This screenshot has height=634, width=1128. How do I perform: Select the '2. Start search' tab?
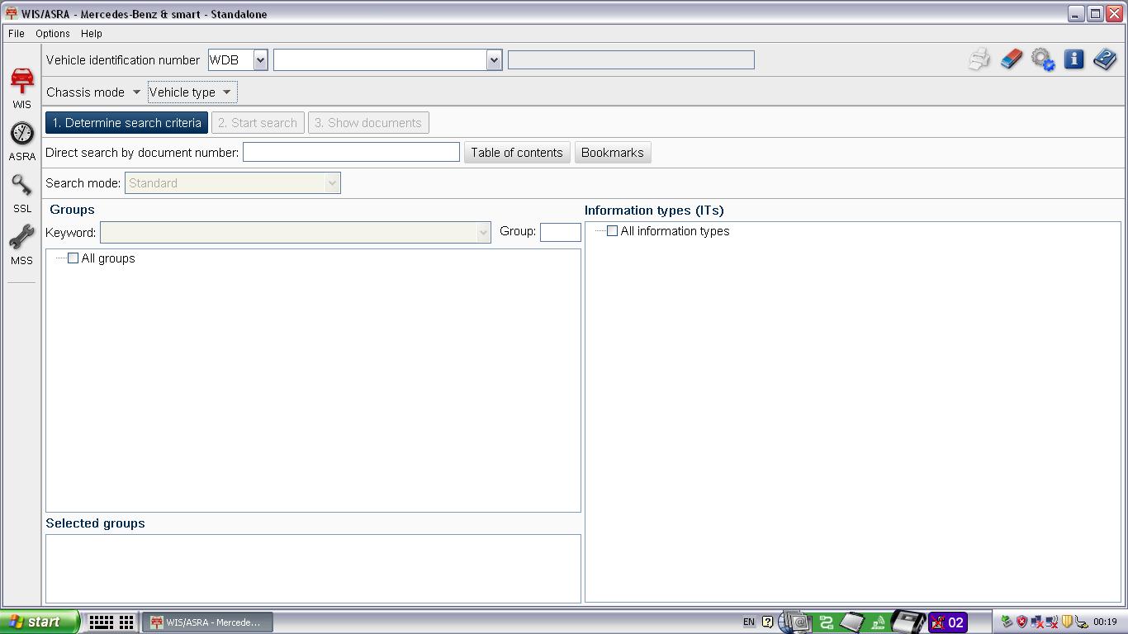tap(258, 123)
